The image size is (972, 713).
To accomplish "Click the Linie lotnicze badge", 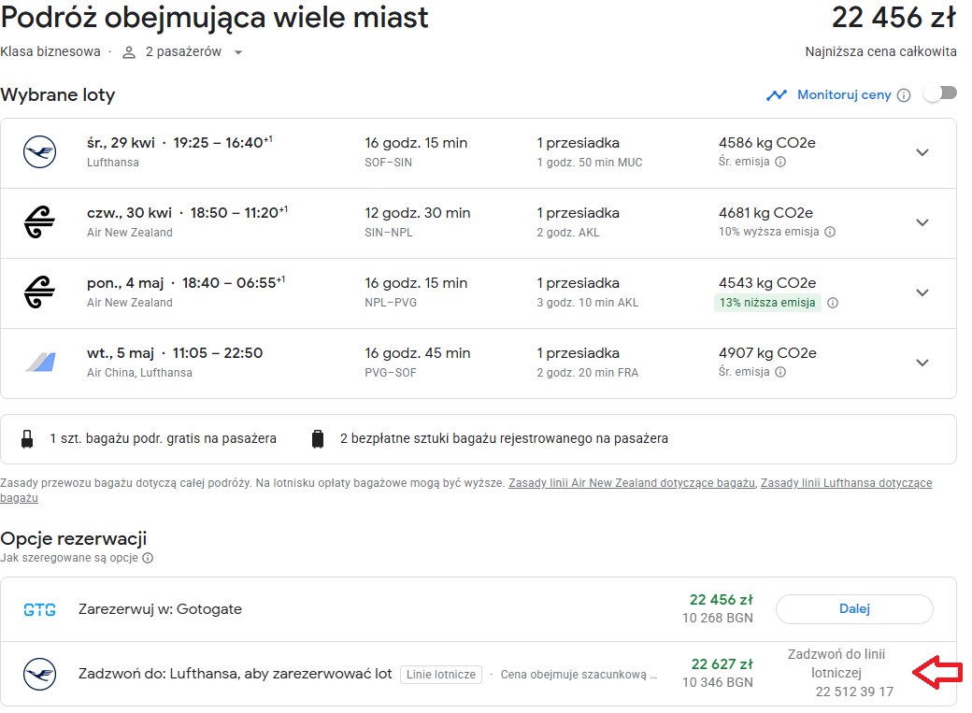I will pos(441,675).
